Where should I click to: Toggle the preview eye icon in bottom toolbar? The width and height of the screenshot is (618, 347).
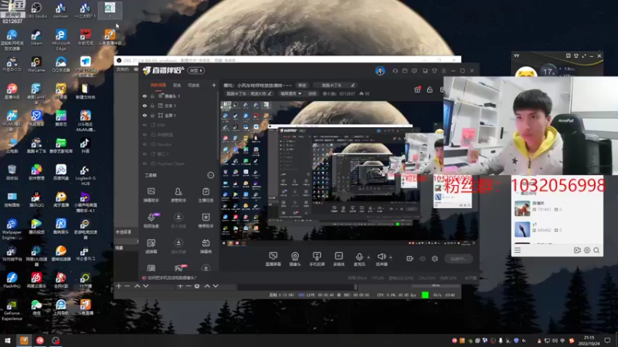tap(423, 258)
